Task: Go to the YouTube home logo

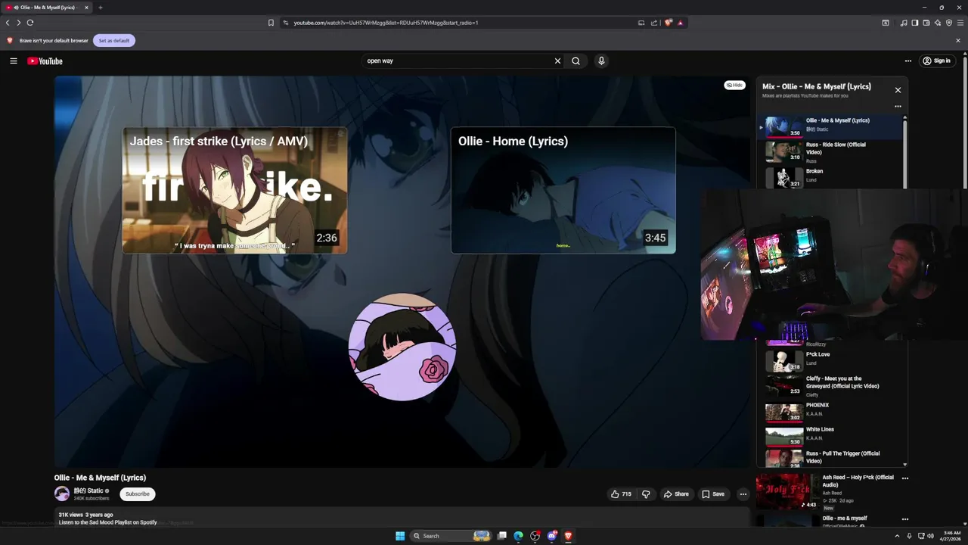Action: click(x=45, y=61)
